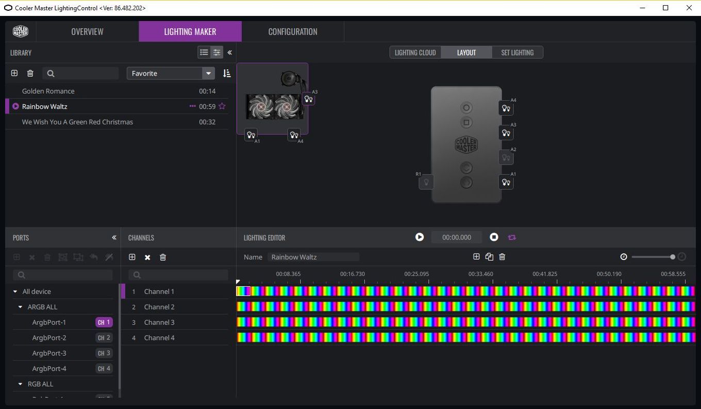
Task: Toggle the library sort order
Action: point(227,73)
